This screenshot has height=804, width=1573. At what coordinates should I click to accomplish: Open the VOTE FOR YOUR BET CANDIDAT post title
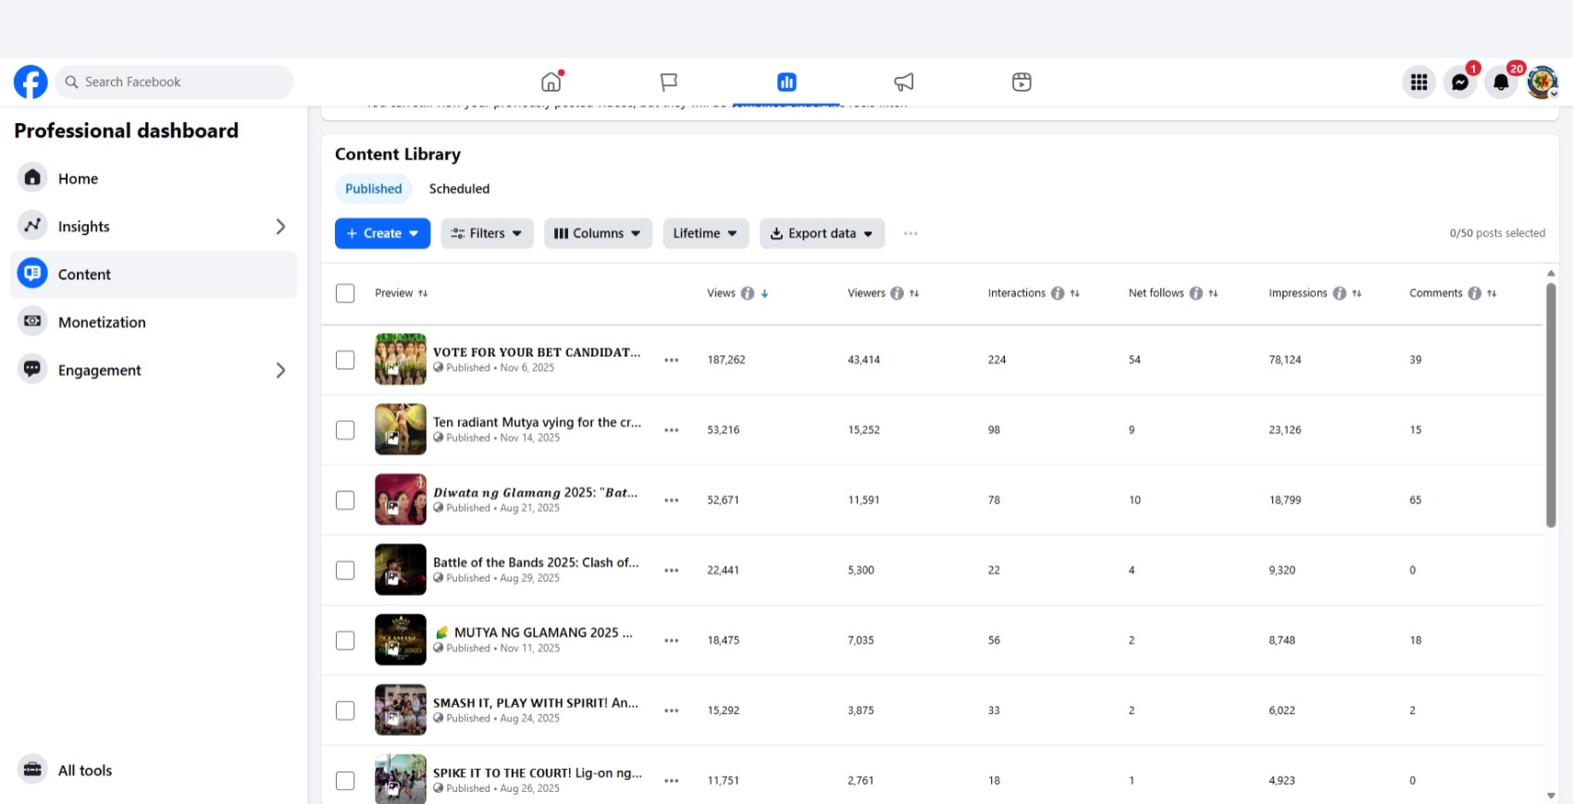537,353
